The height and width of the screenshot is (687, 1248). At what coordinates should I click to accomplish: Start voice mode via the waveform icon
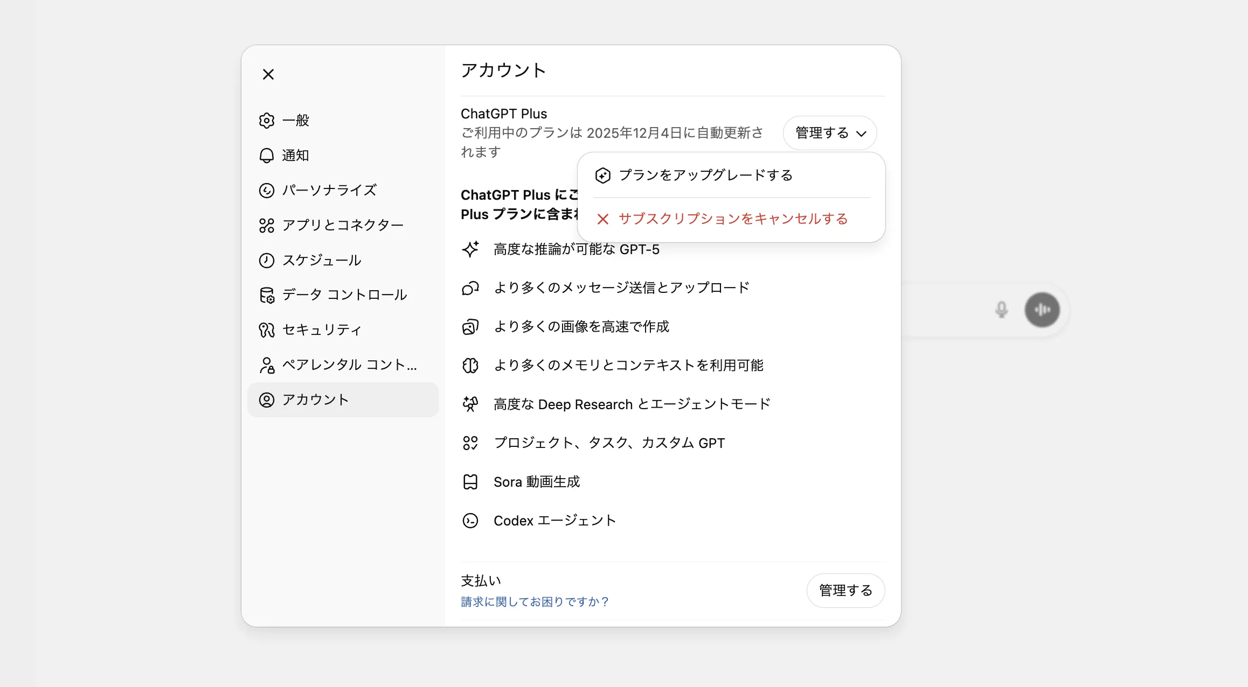coord(1043,310)
